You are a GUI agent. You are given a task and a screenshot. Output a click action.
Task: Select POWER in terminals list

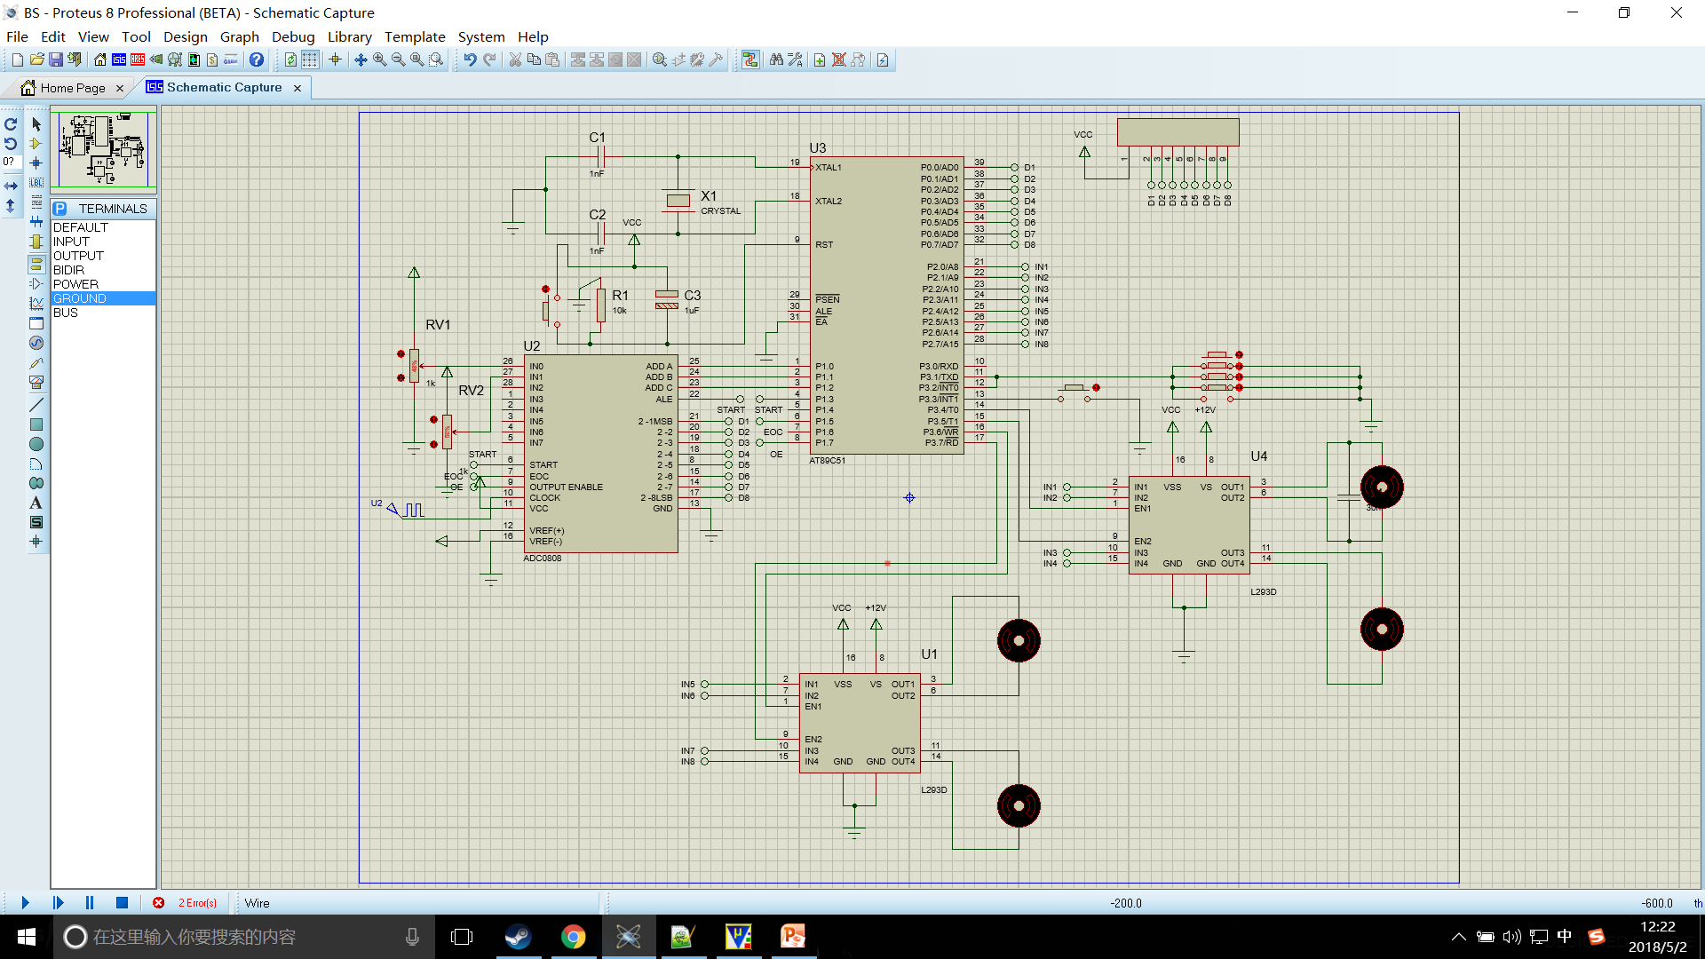(103, 284)
